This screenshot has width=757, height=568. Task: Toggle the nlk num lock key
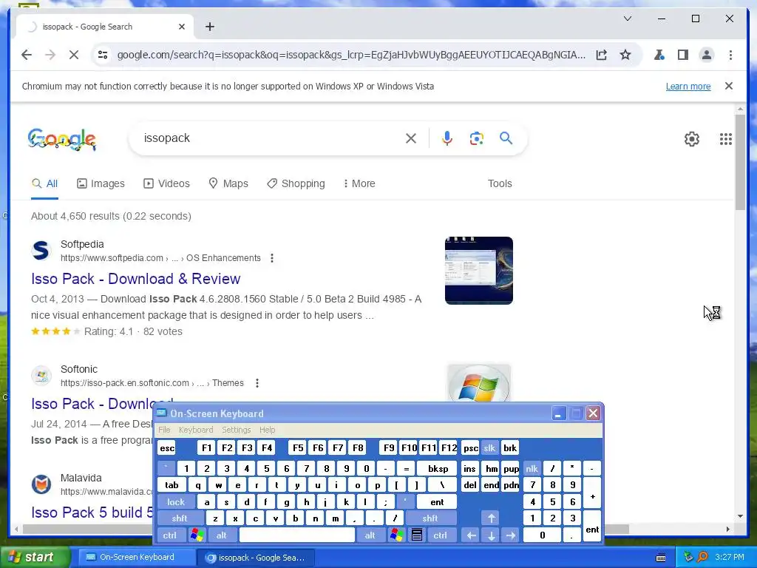click(x=532, y=468)
